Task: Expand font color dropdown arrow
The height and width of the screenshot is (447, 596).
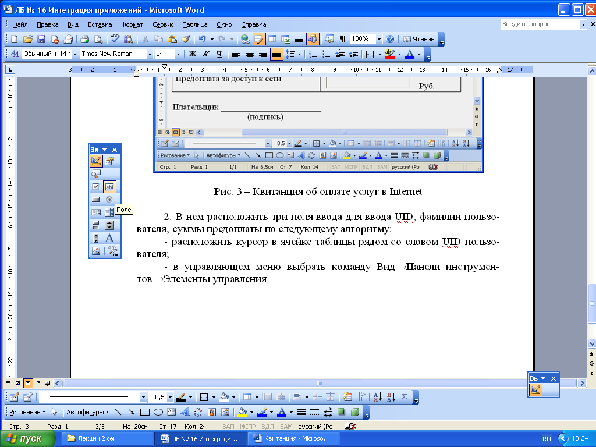Action: pyautogui.click(x=419, y=54)
